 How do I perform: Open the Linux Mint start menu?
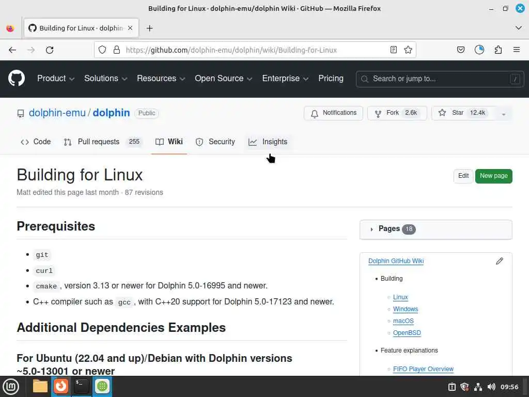click(11, 386)
